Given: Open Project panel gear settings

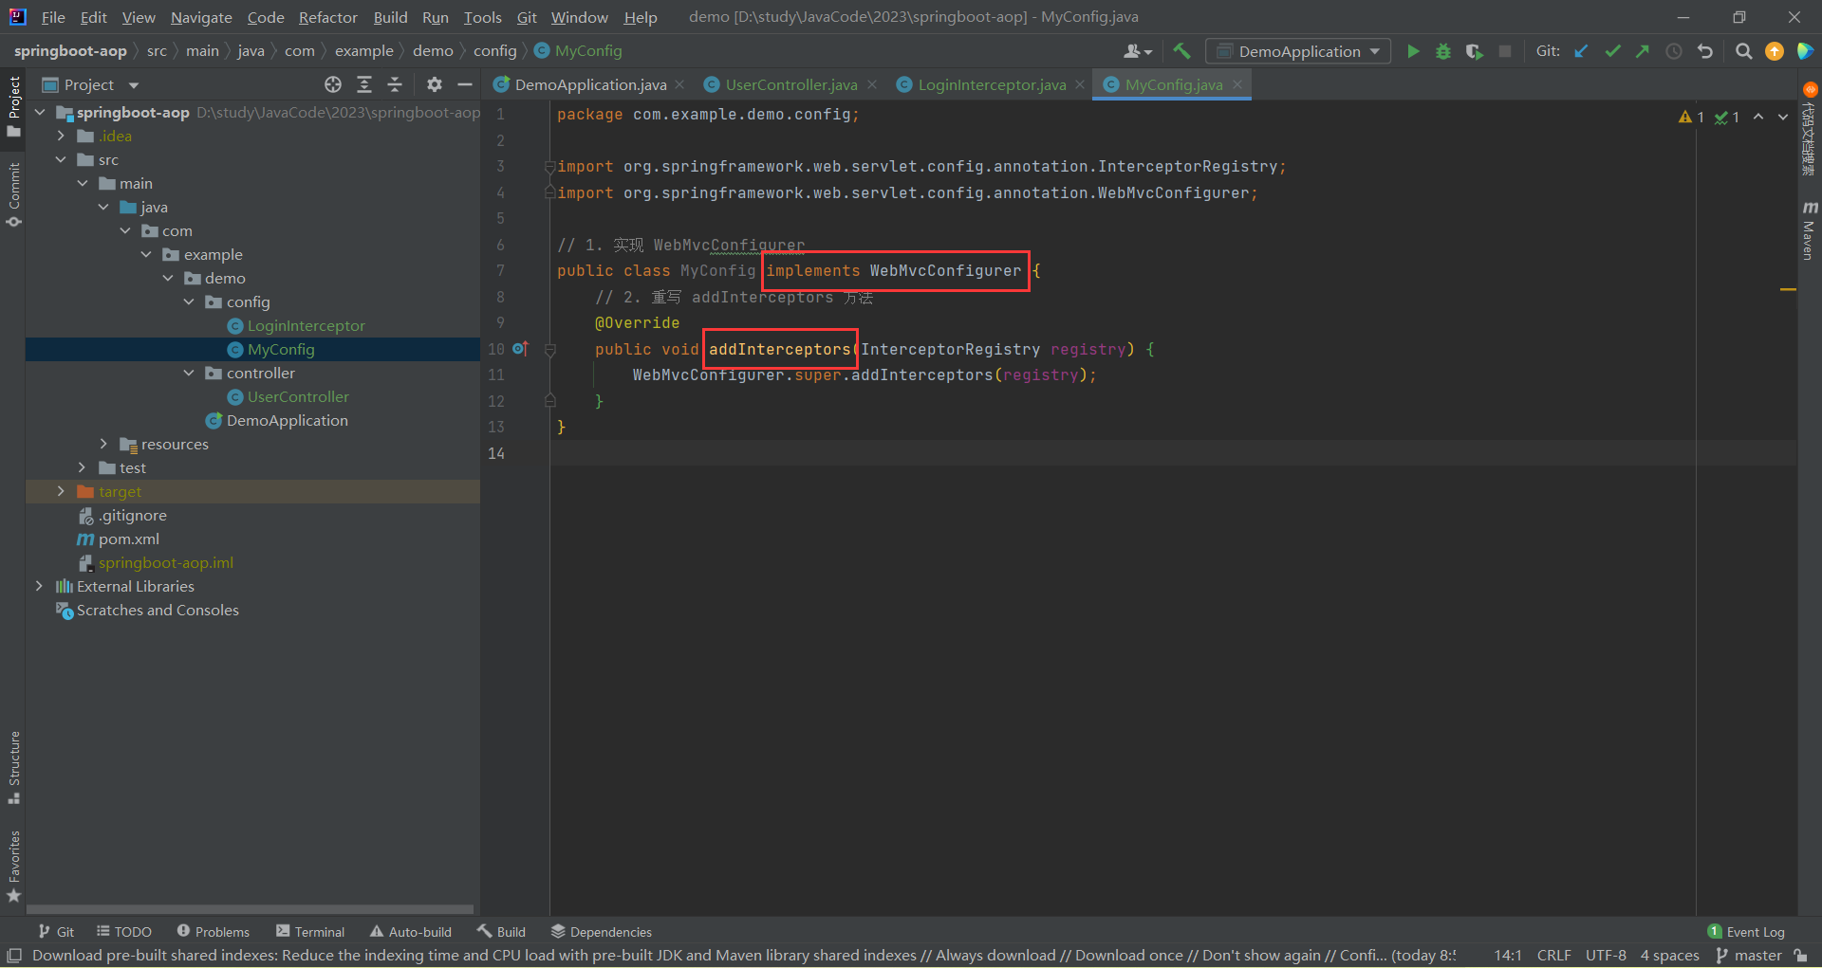Looking at the screenshot, I should click(x=435, y=84).
